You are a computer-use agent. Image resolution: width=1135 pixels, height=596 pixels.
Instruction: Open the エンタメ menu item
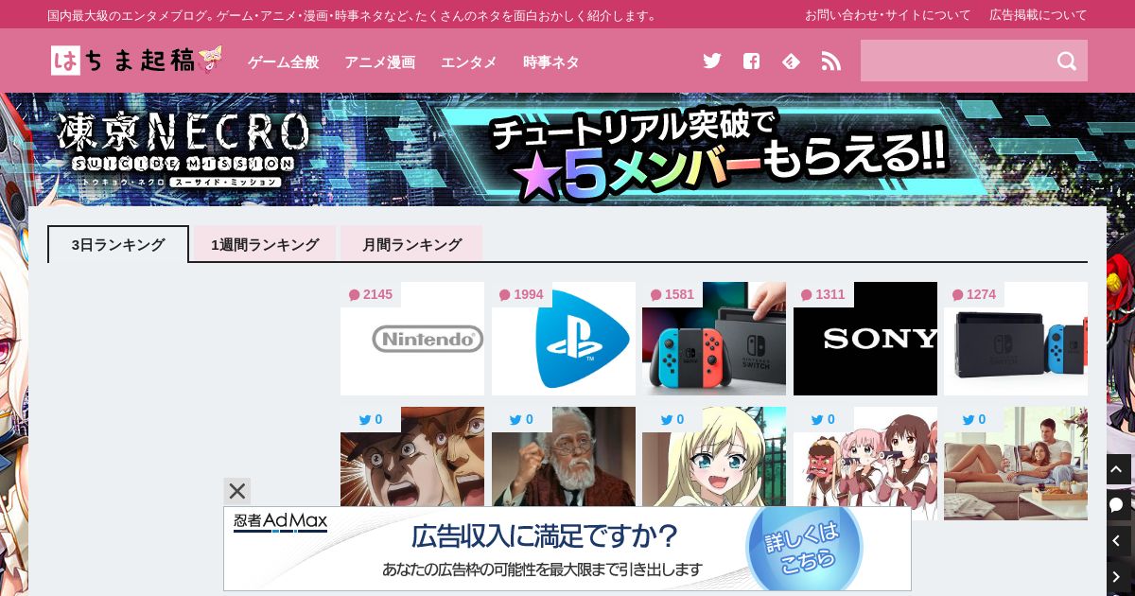468,61
